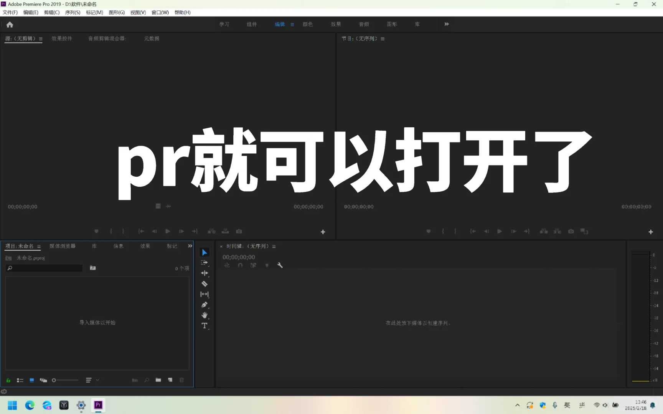The height and width of the screenshot is (414, 663).
Task: Click the Play button in Program Monitor
Action: pyautogui.click(x=499, y=231)
